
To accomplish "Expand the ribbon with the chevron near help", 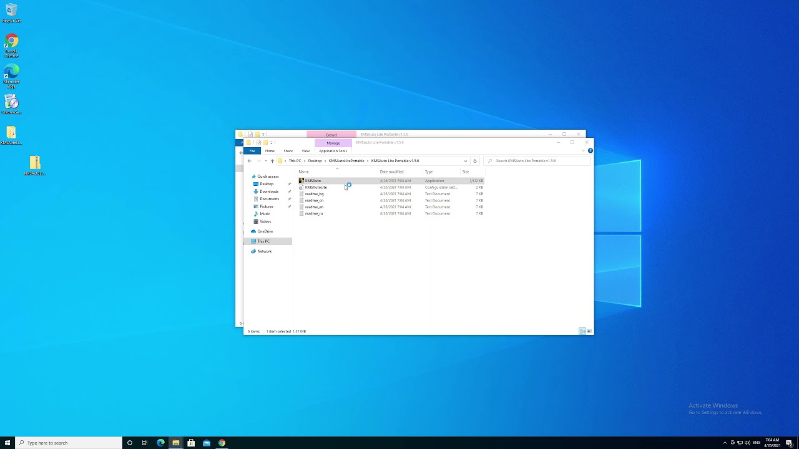I will (x=585, y=151).
